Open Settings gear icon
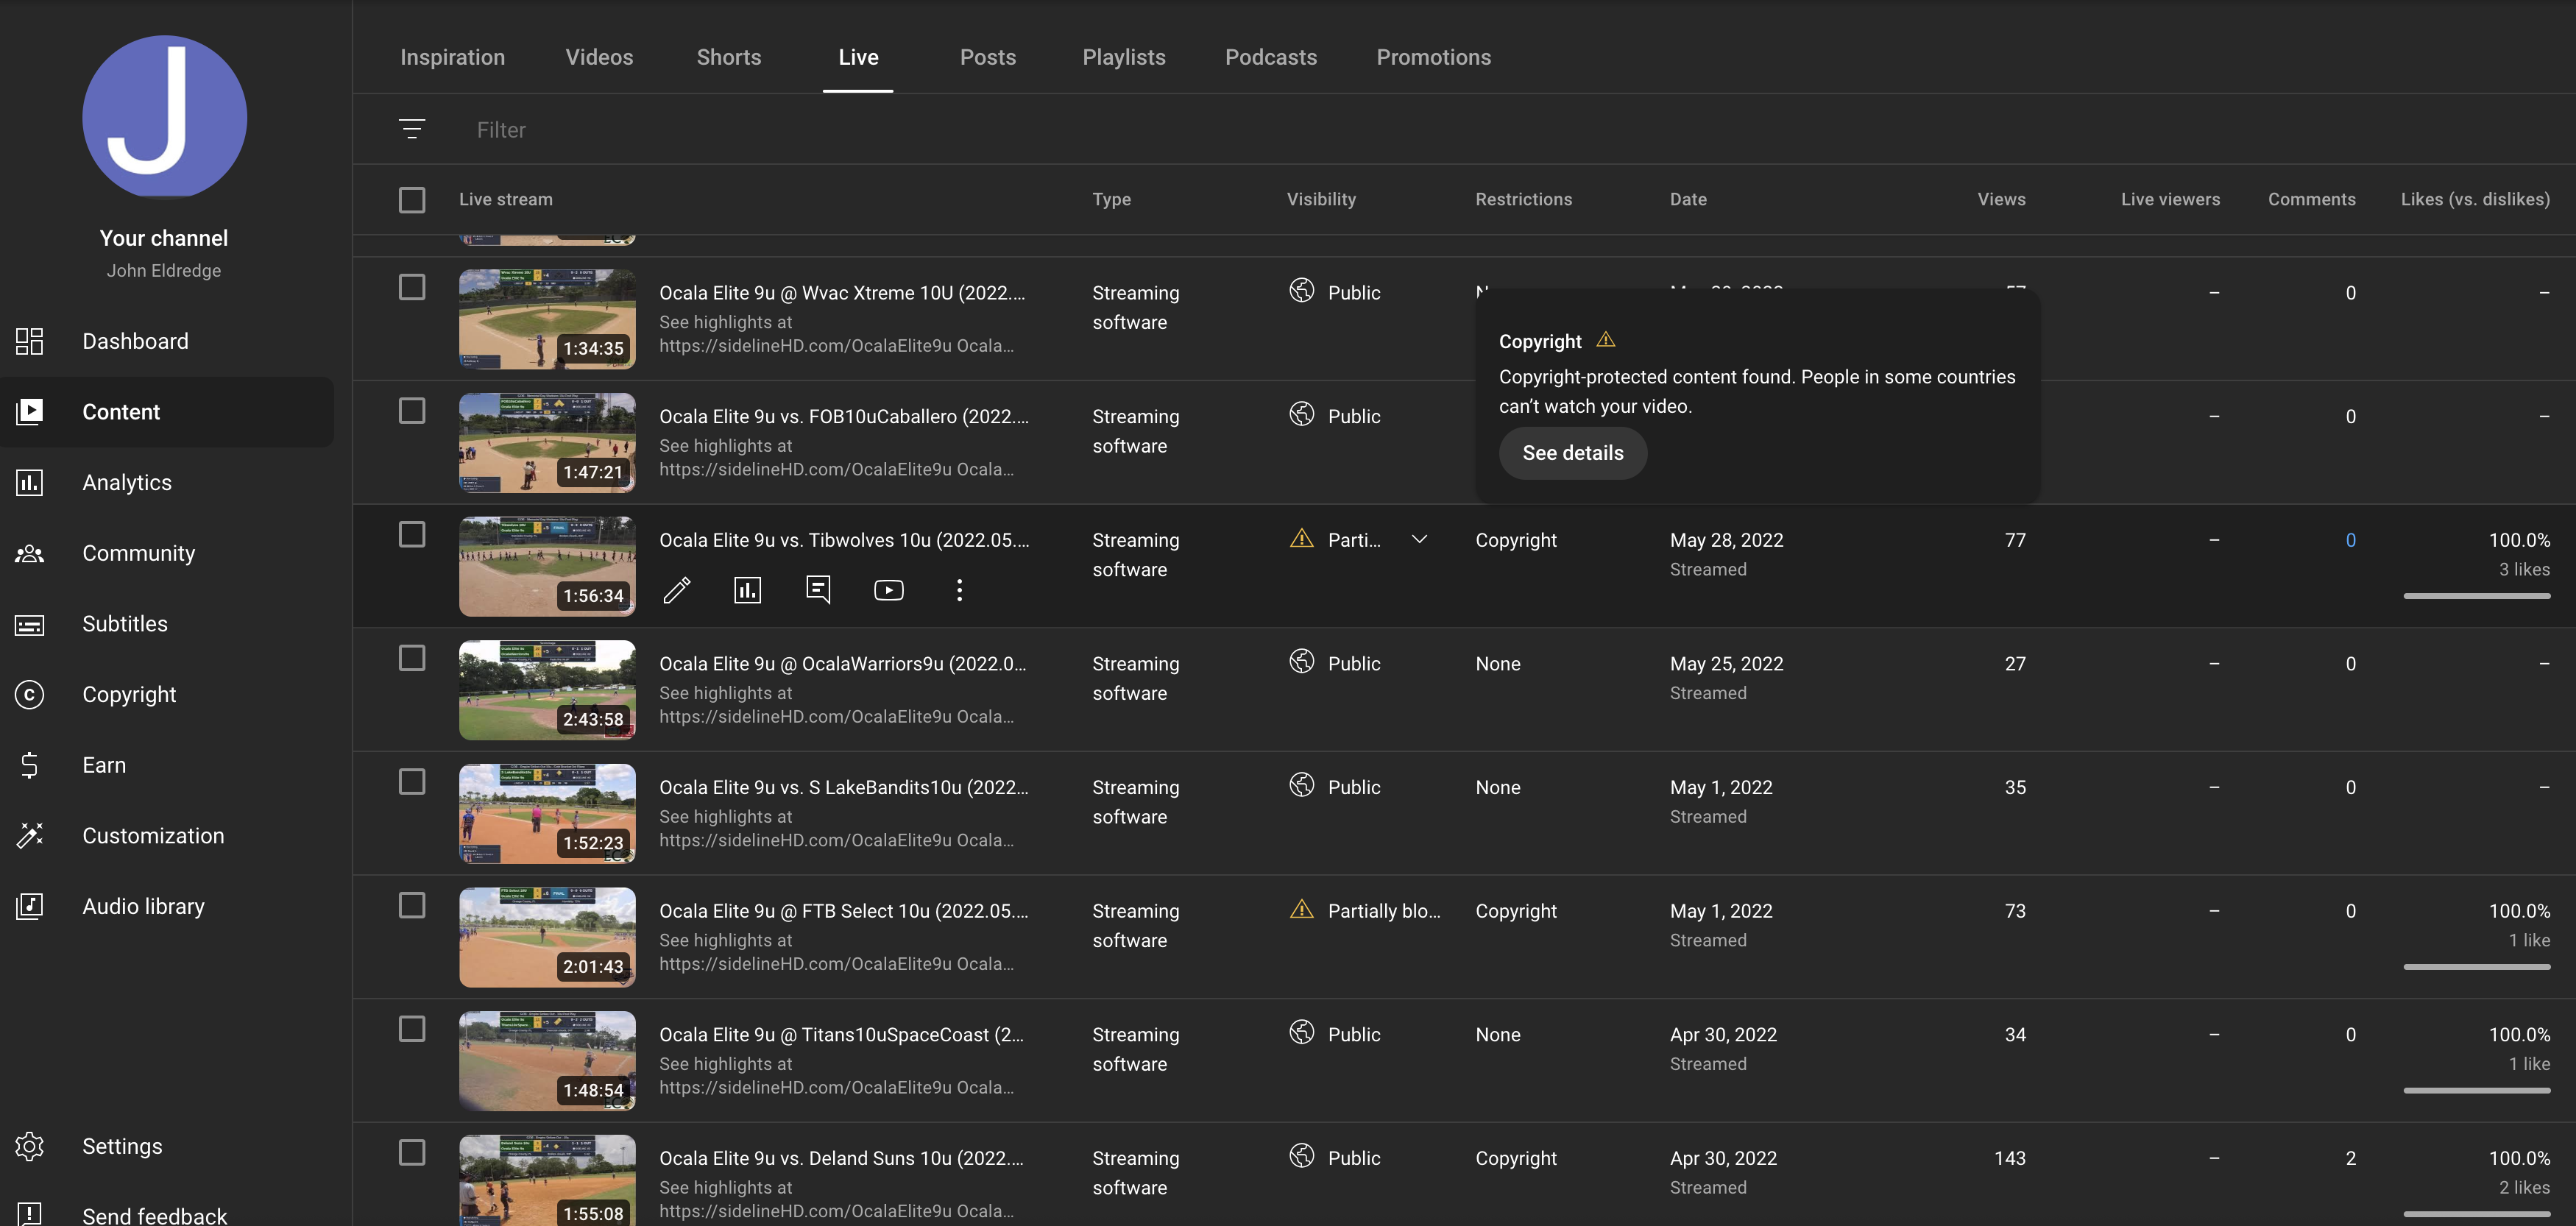This screenshot has width=2576, height=1226. [x=30, y=1146]
